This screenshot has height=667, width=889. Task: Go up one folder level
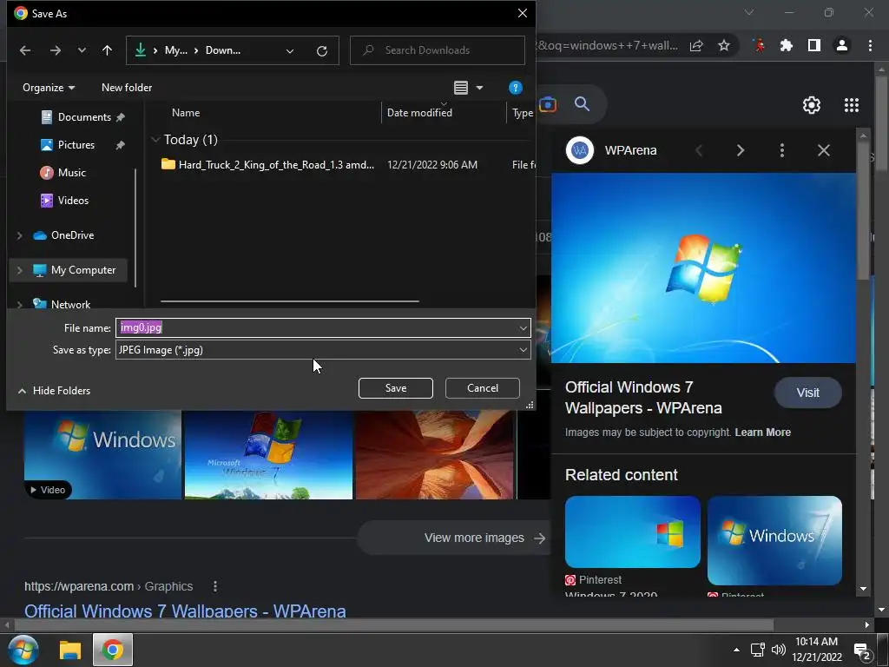click(x=107, y=50)
